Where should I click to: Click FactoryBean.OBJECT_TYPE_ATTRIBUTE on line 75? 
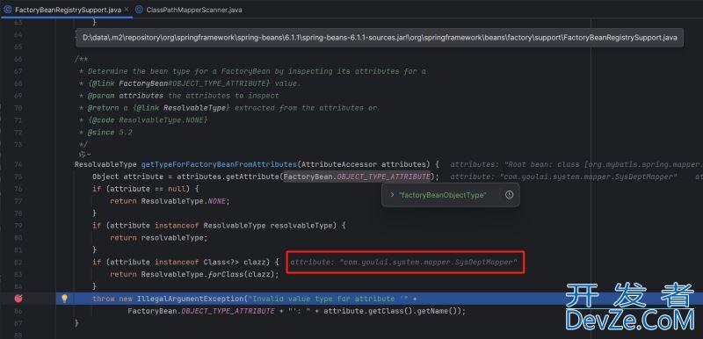(x=357, y=177)
